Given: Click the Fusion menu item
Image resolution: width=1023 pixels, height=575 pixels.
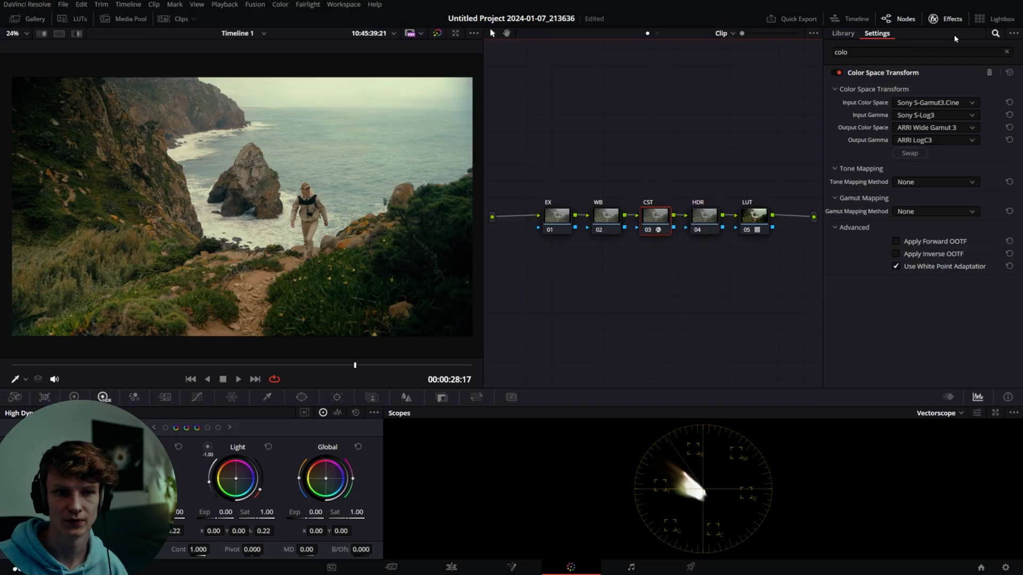Looking at the screenshot, I should pos(255,5).
